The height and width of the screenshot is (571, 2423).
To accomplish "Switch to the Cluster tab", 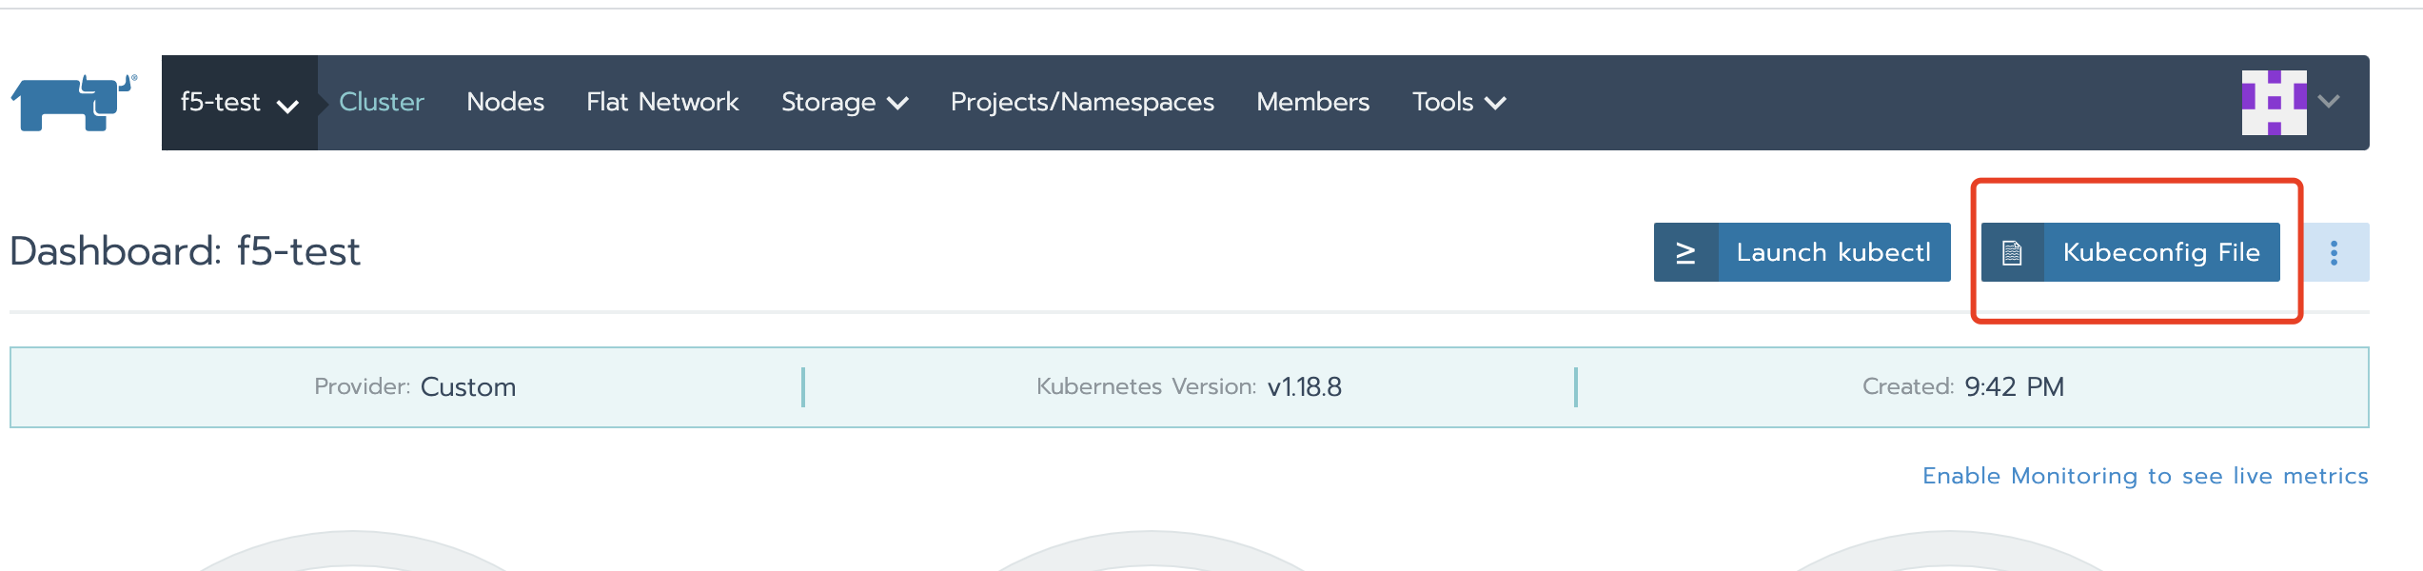I will tap(382, 102).
